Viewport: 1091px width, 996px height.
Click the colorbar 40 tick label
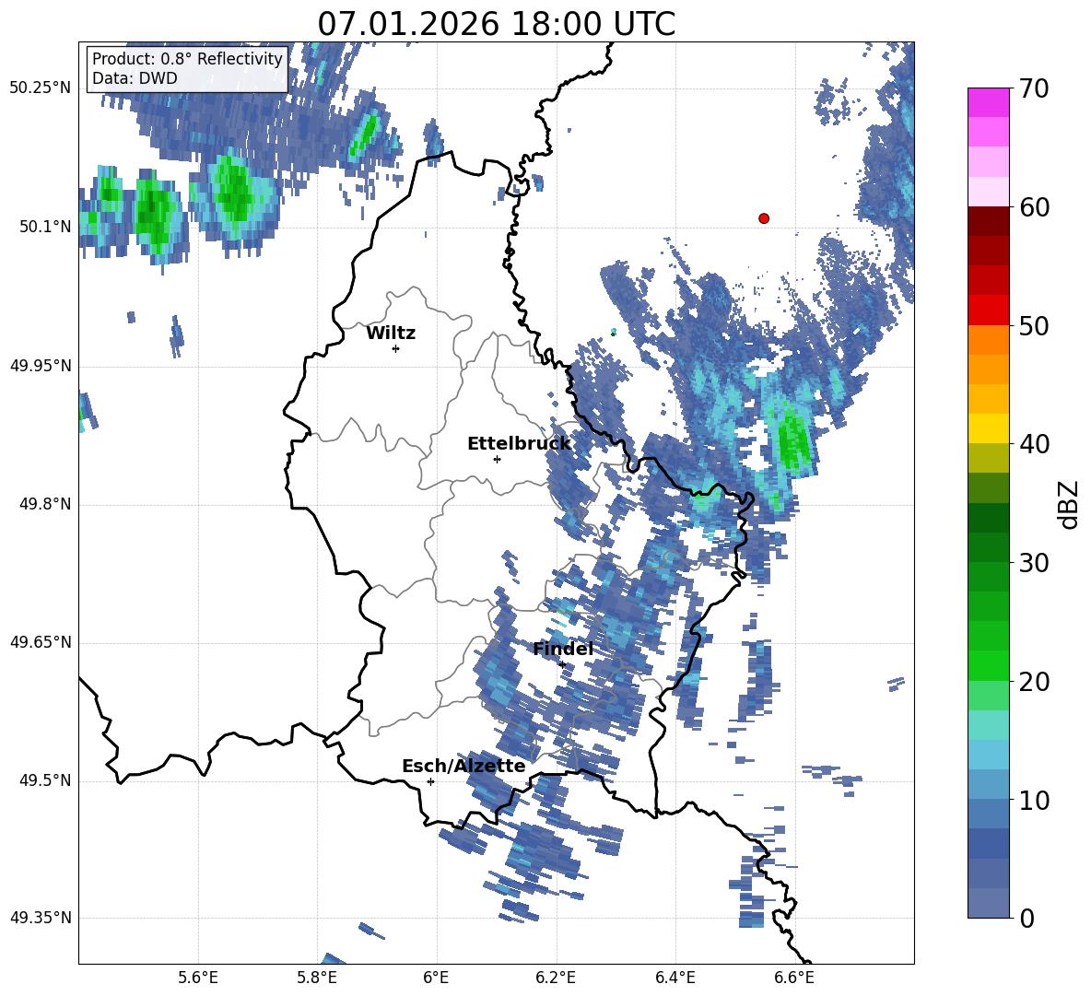pyautogui.click(x=1034, y=444)
